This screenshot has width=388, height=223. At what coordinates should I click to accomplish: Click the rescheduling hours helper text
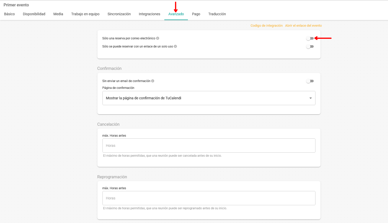pos(165,208)
